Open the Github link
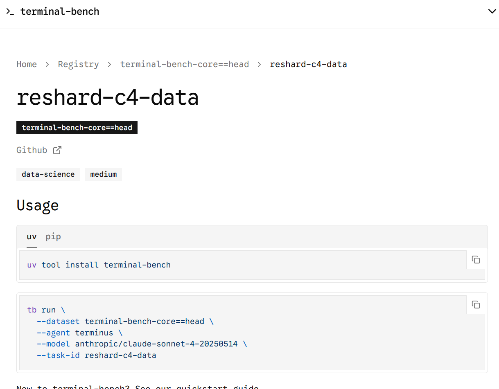The image size is (499, 389). click(32, 150)
